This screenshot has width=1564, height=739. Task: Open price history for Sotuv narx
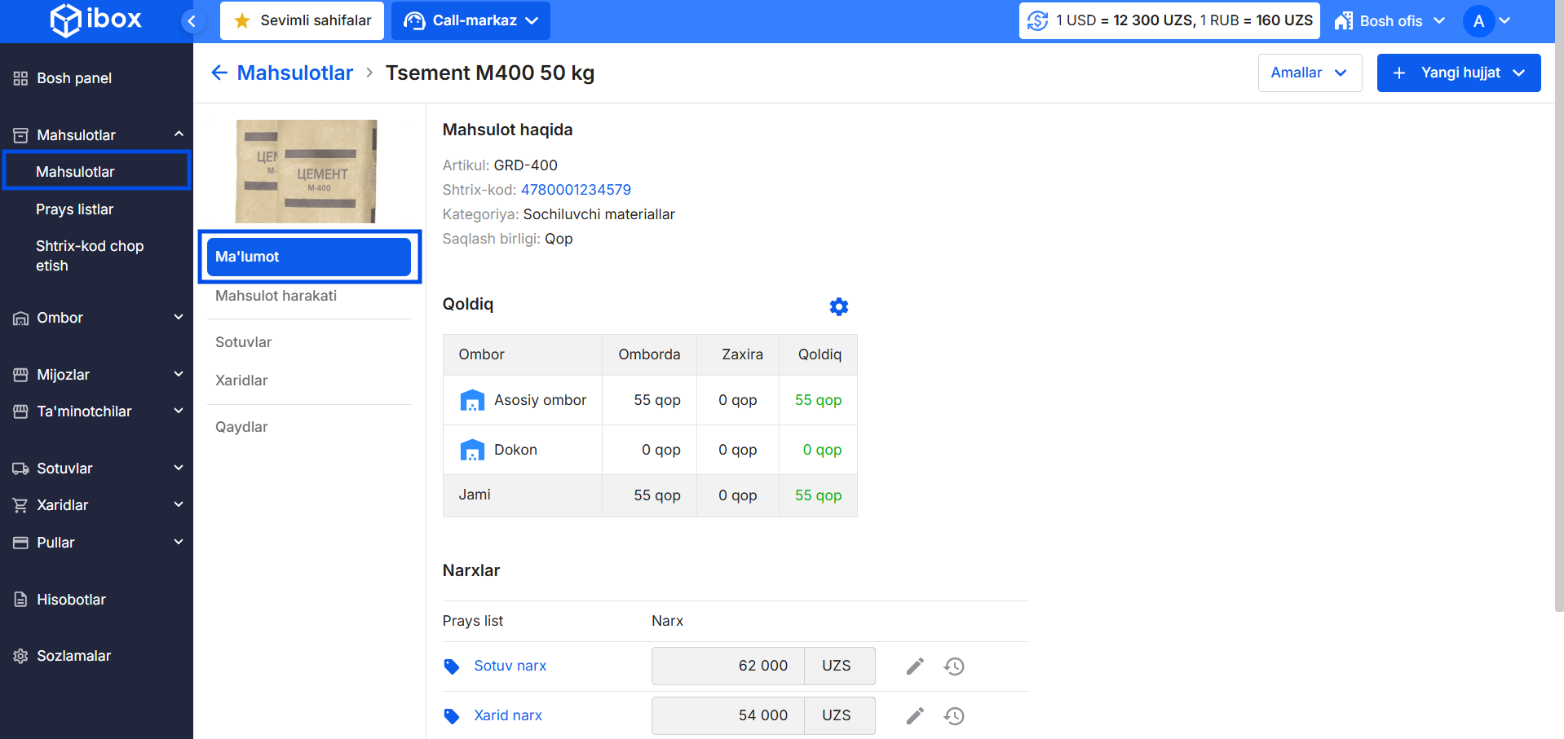[x=954, y=666]
